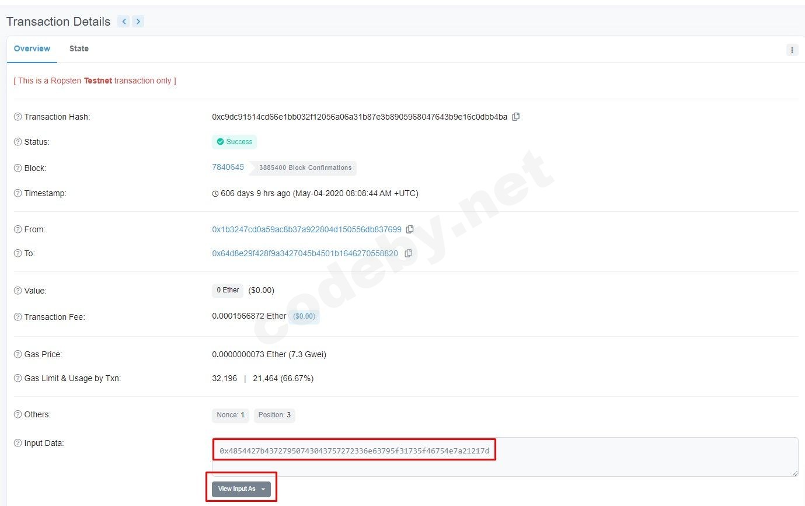Open the From address 0x1b3247cd... link
Screen dimensions: 805x506
[306, 229]
